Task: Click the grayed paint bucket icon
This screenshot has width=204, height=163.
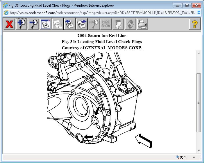Action: 118,24
